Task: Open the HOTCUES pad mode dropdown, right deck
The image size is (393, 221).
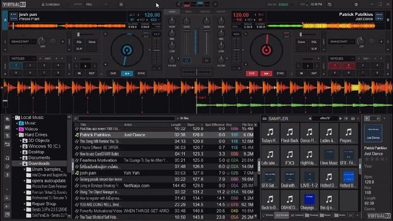Action: click(341, 58)
